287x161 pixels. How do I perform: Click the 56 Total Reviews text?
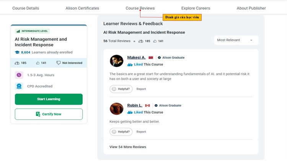117,41
